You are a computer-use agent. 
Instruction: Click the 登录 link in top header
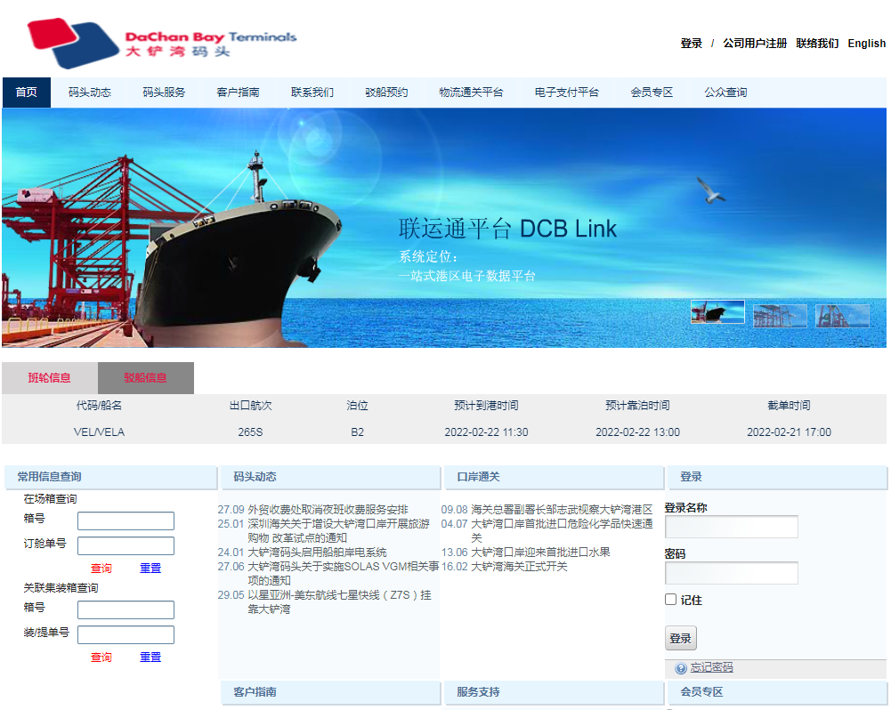(691, 44)
